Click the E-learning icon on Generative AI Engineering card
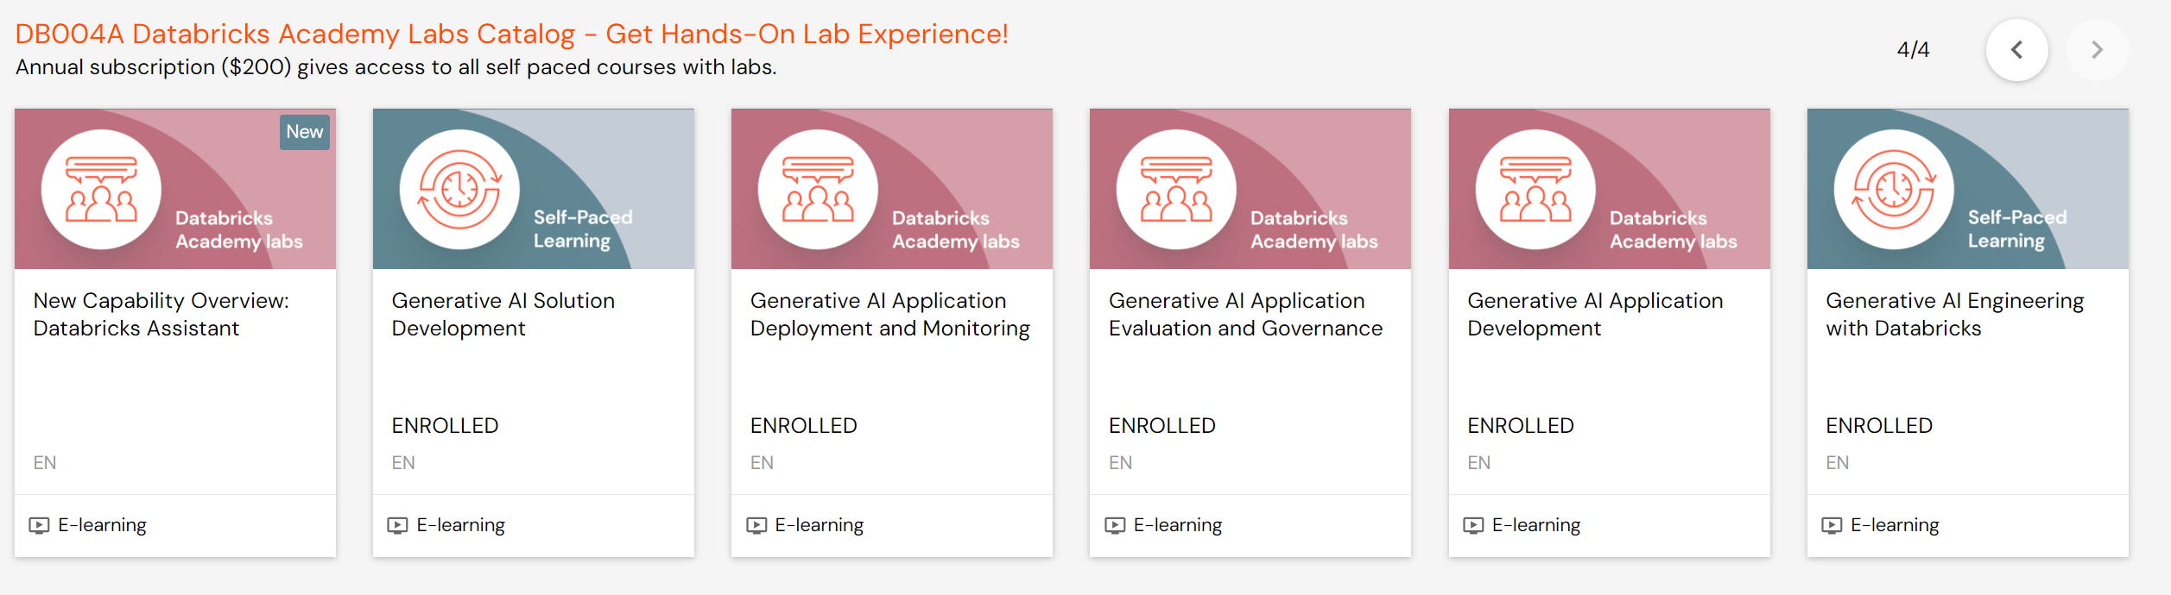This screenshot has height=595, width=2171. pos(1832,524)
